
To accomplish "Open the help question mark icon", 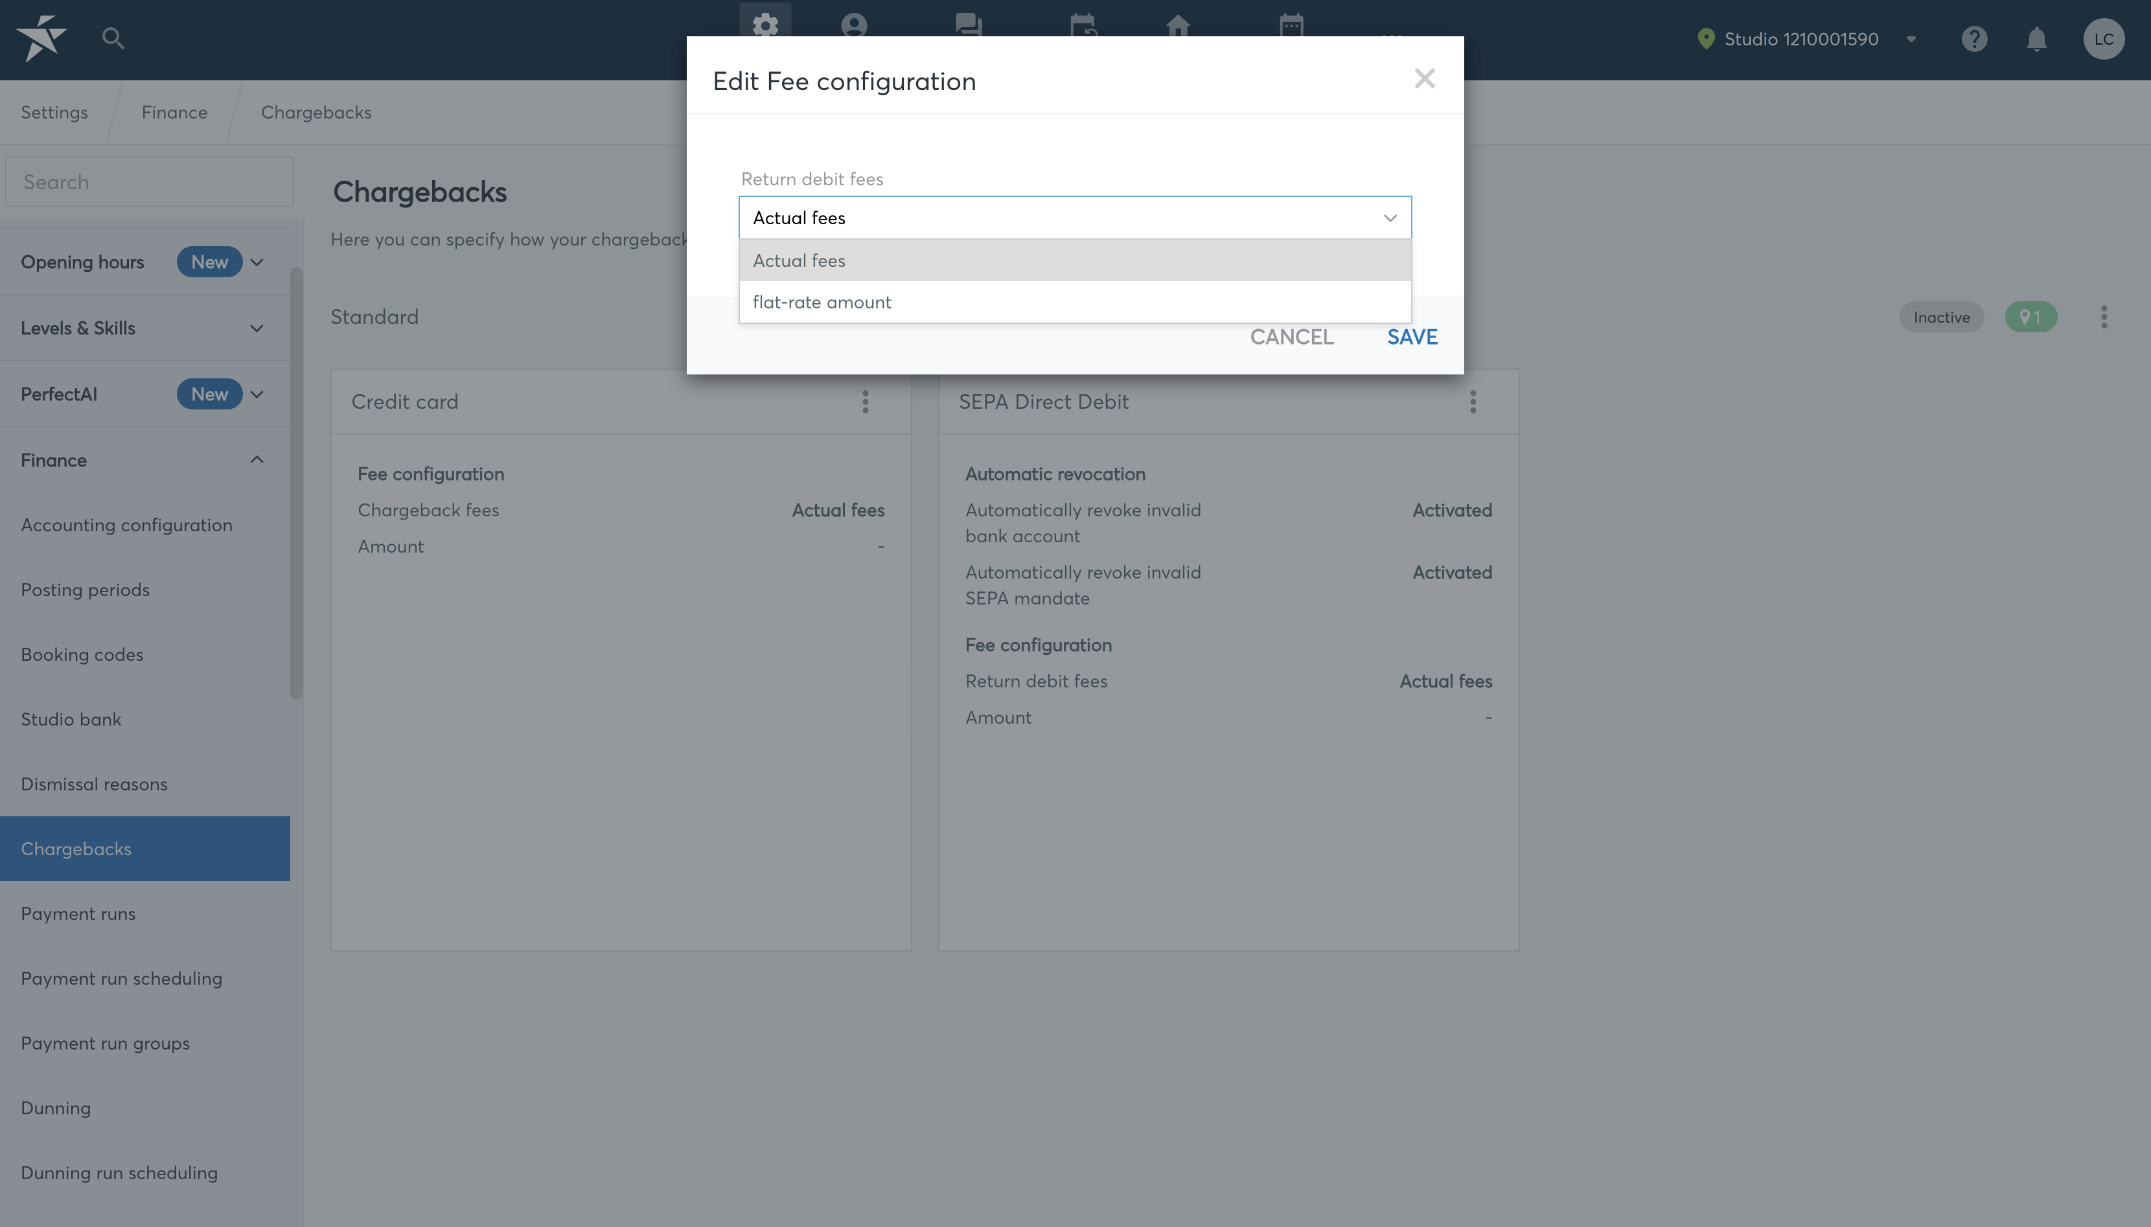I will tap(1974, 39).
